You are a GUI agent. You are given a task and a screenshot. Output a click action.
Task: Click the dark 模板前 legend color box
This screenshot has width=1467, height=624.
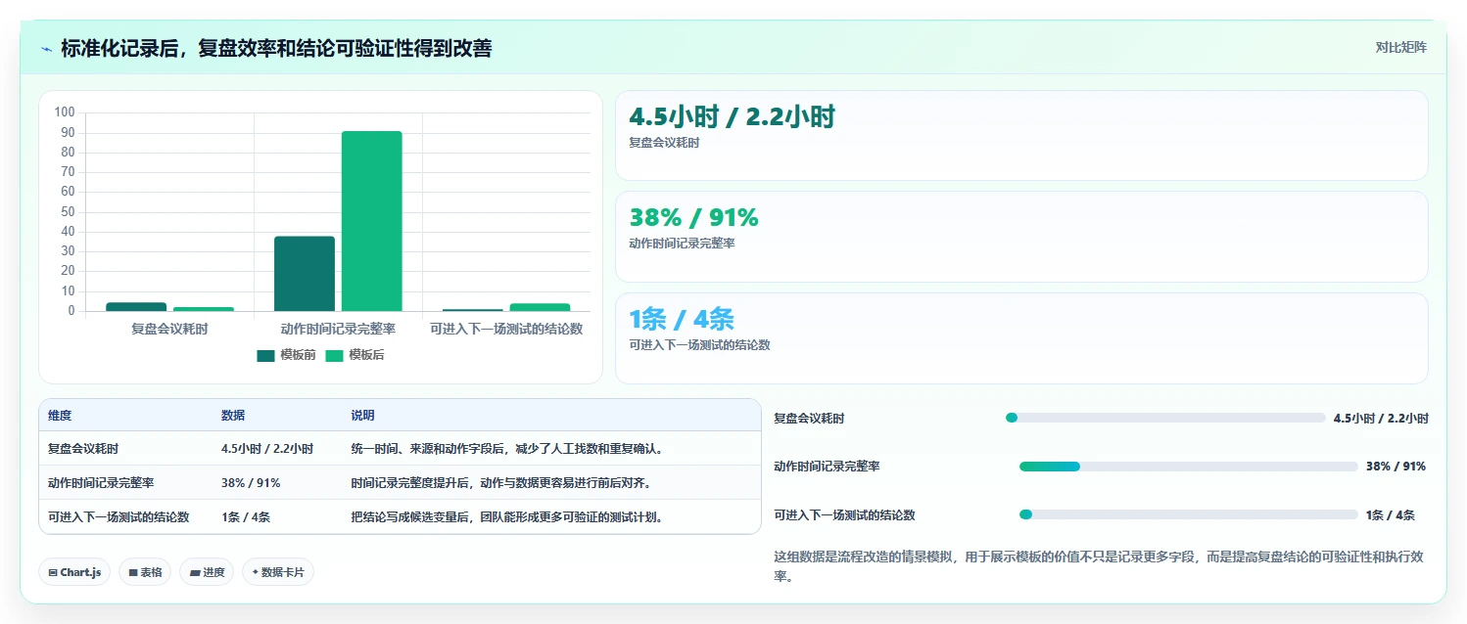[265, 355]
